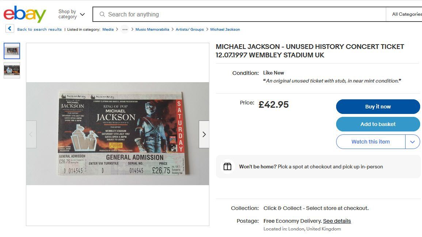Open Artists/ Groups breadcrumb

tap(190, 29)
